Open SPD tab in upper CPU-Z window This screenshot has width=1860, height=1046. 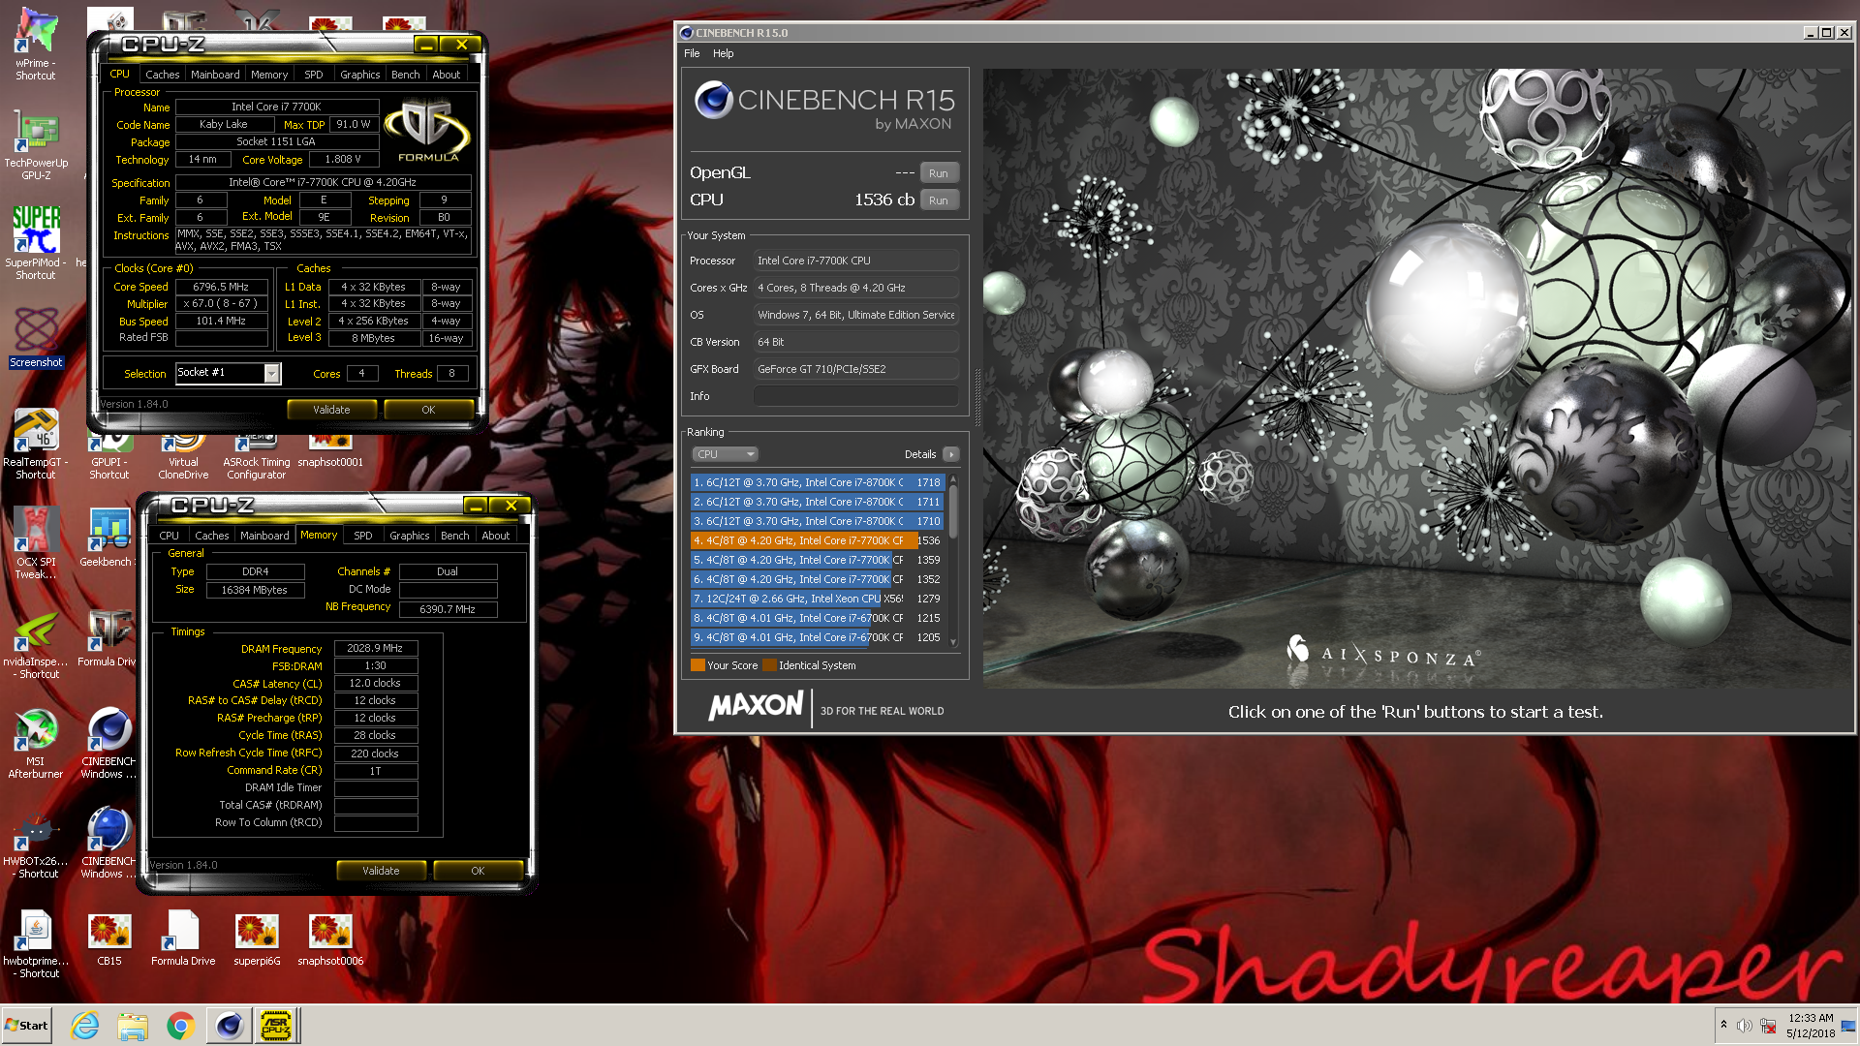[314, 75]
